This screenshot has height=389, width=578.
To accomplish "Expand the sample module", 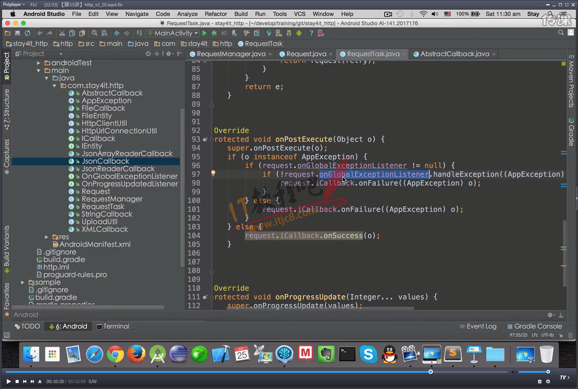I will tap(23, 282).
